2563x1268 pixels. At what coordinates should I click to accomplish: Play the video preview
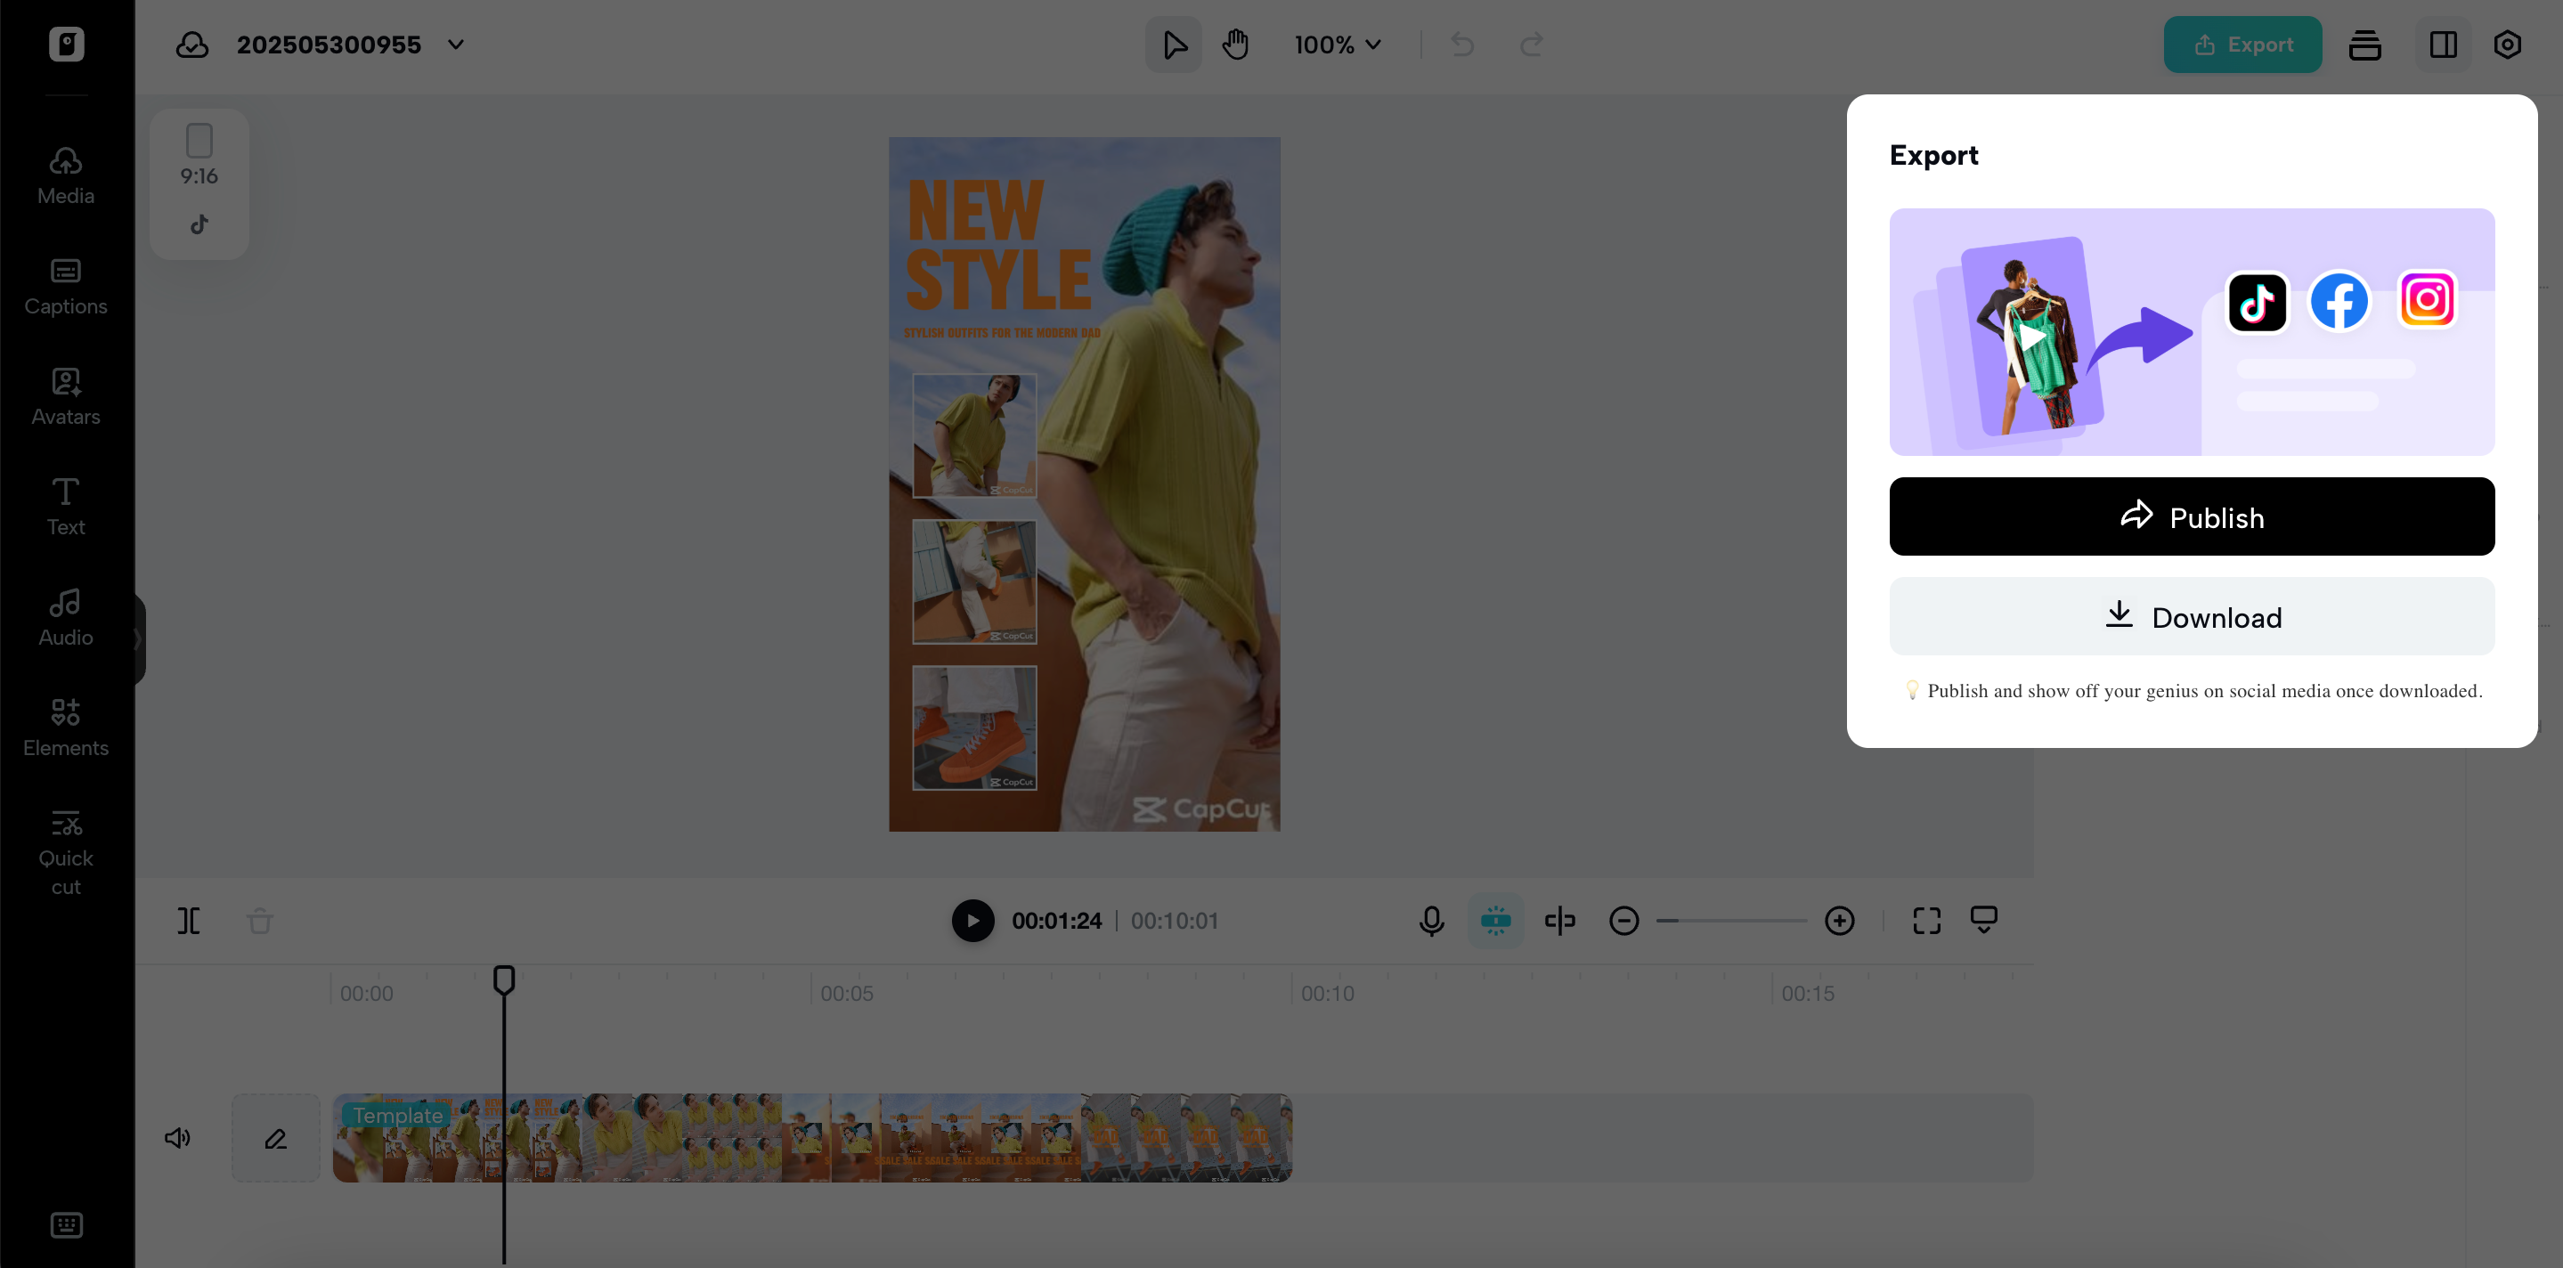[972, 921]
